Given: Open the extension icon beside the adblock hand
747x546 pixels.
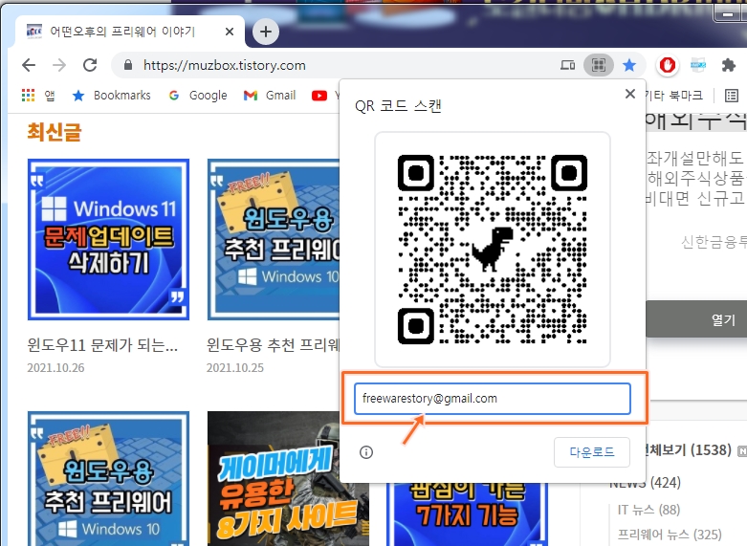Looking at the screenshot, I should pos(698,65).
